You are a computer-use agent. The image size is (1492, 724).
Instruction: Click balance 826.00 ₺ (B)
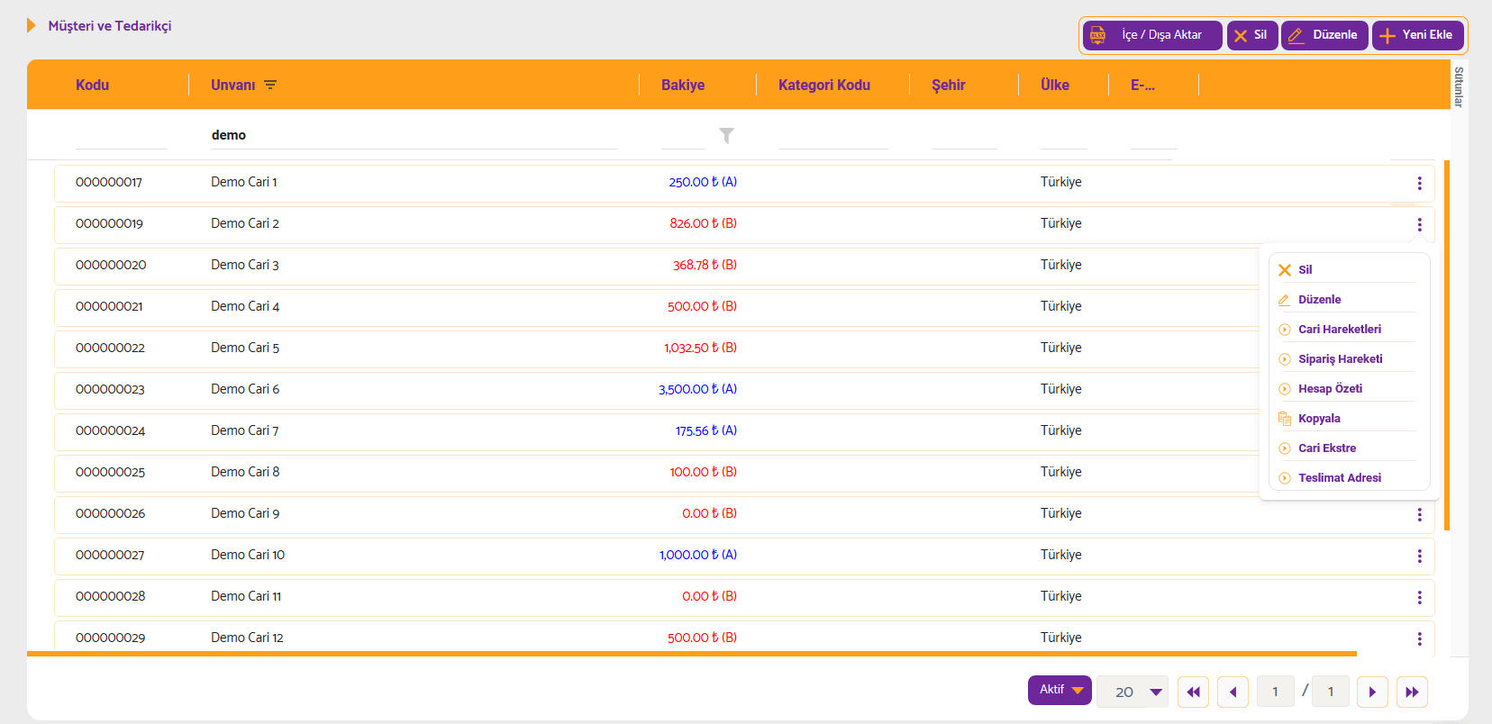point(703,223)
